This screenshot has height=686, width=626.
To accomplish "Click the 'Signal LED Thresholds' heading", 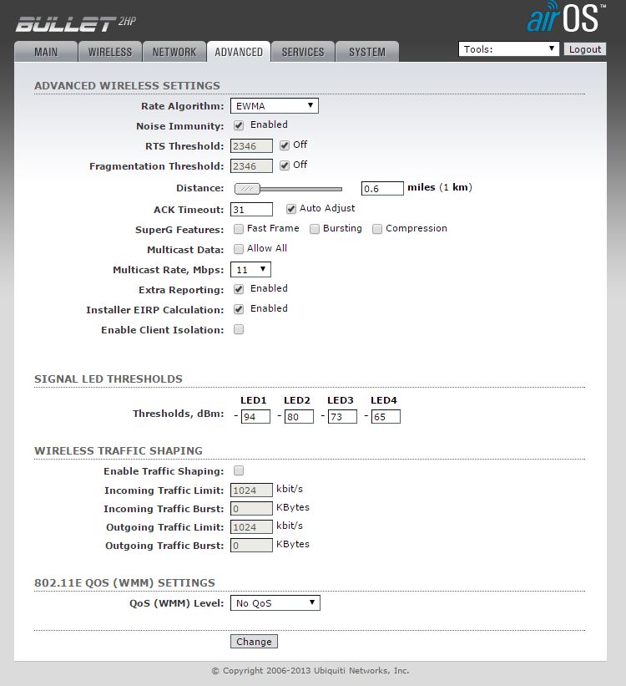I will [x=109, y=379].
